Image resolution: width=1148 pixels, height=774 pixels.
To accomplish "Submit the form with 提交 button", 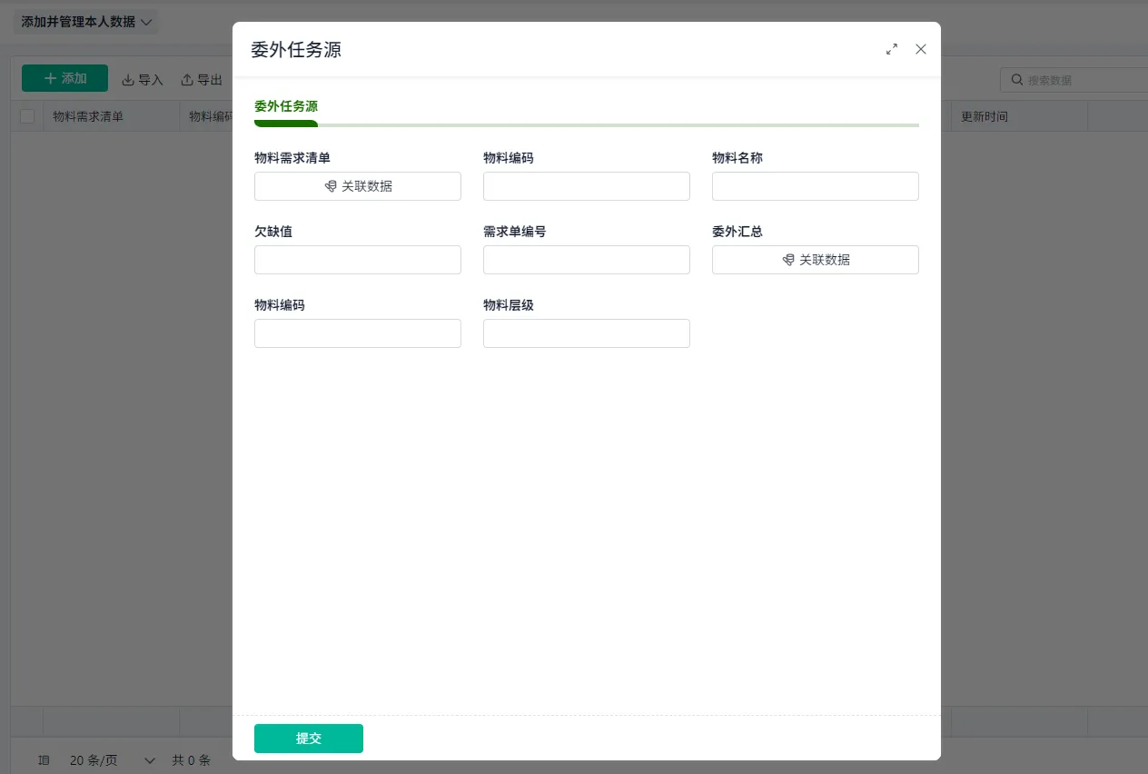I will click(x=309, y=739).
